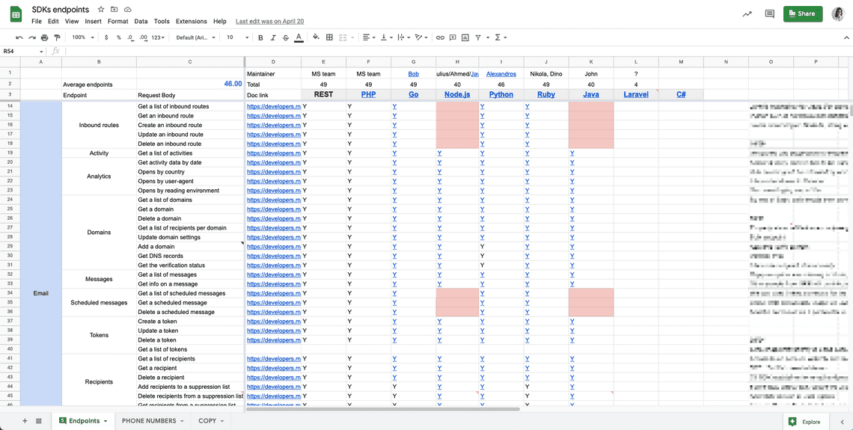
Task: Star the SDKs endpoints document
Action: (101, 10)
